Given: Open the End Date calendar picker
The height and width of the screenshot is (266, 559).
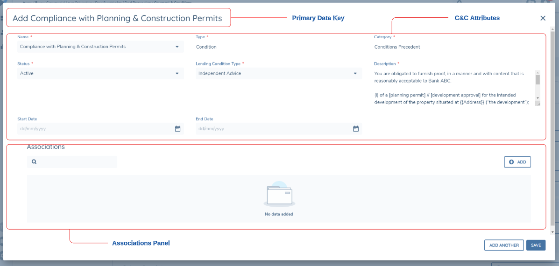Looking at the screenshot, I should tap(355, 129).
